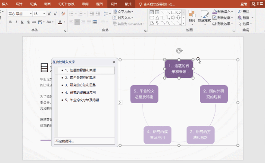Open the font size 16 dropdown
Screen dimensions: 265x163
44,14
